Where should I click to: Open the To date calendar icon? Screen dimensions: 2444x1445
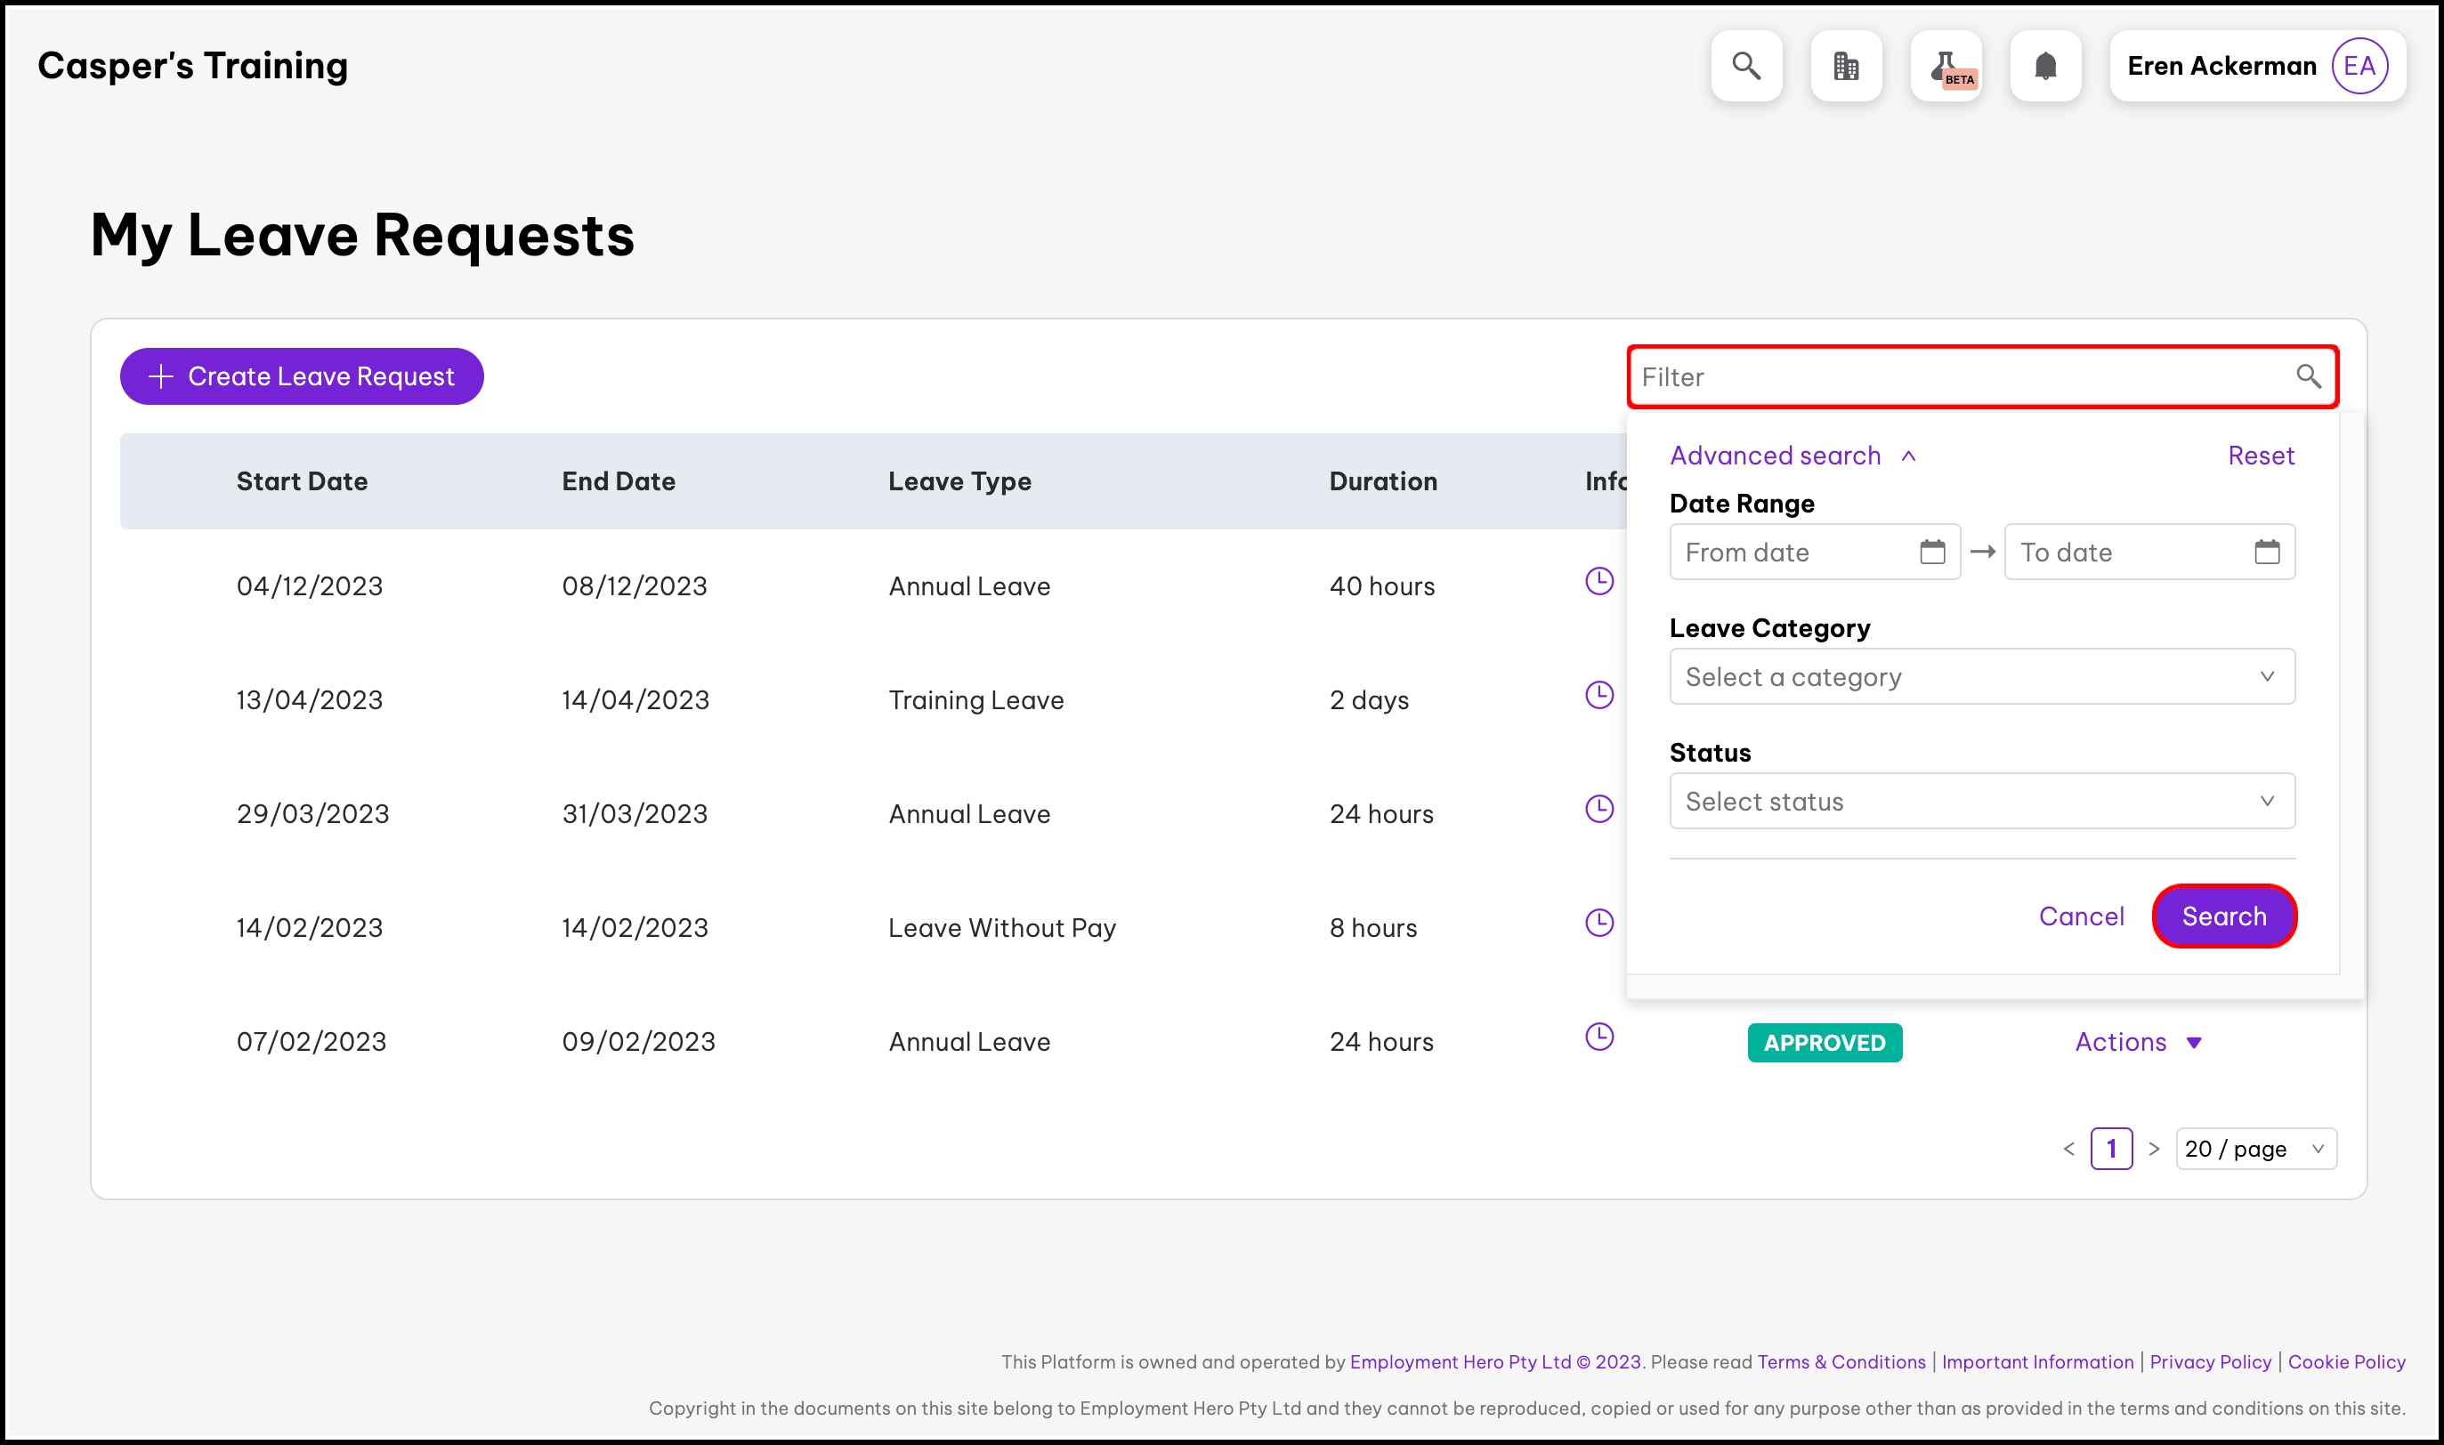pos(2267,552)
